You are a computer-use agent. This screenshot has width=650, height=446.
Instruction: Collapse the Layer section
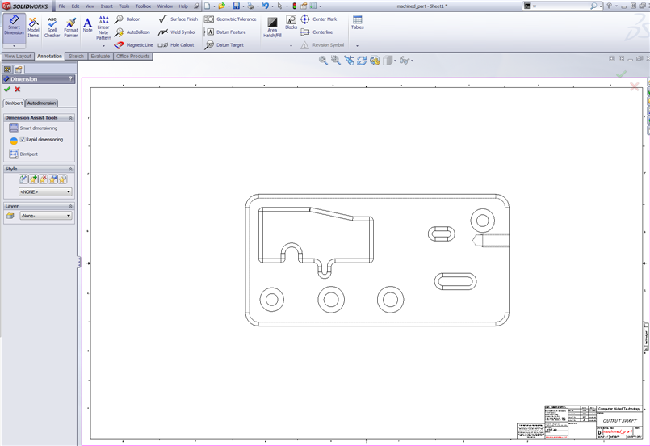pyautogui.click(x=70, y=206)
